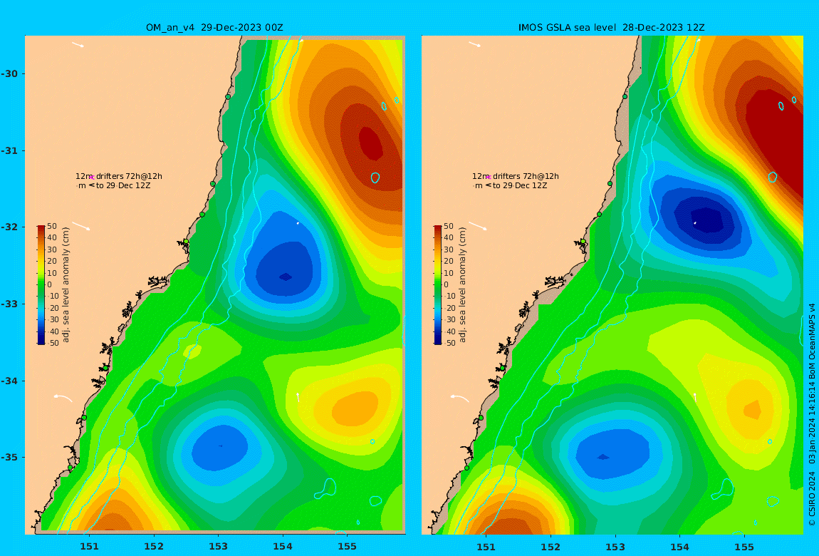Image resolution: width=819 pixels, height=556 pixels.
Task: Click 'to 29 Dec 12Z' text in OM_an_v4 map
Action: point(123,185)
